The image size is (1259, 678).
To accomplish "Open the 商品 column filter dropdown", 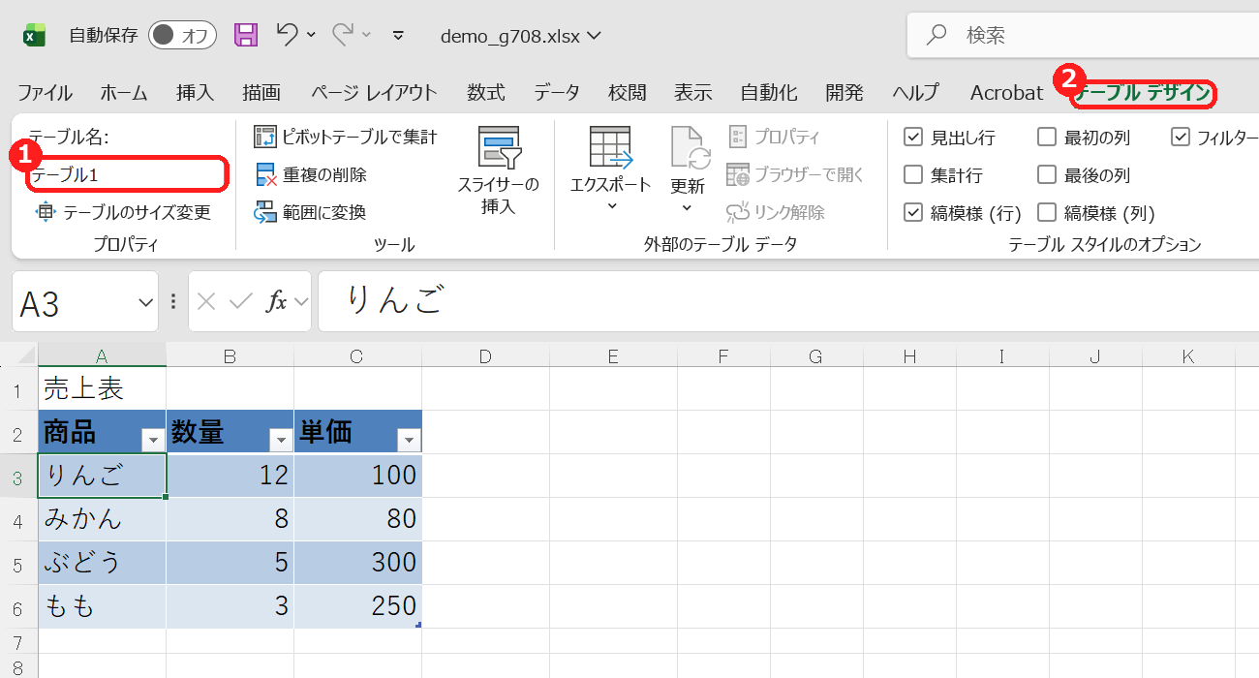I will 153,440.
